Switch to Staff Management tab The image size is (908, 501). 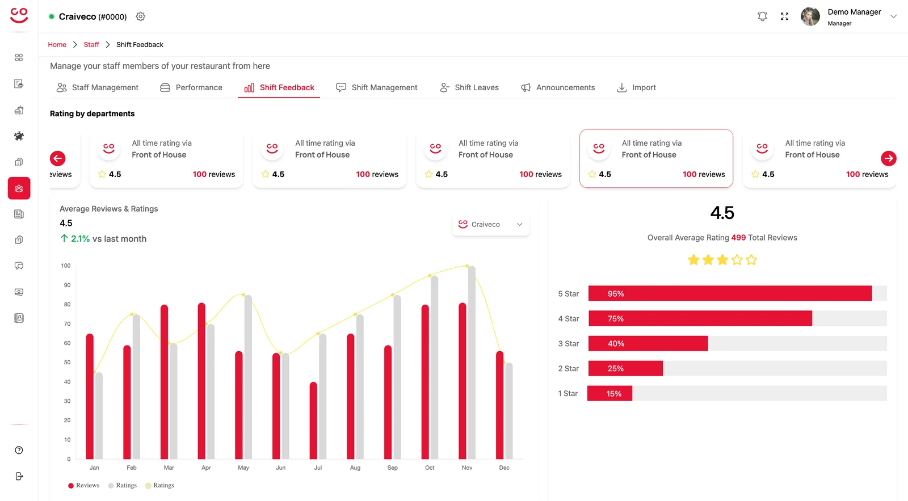point(98,87)
